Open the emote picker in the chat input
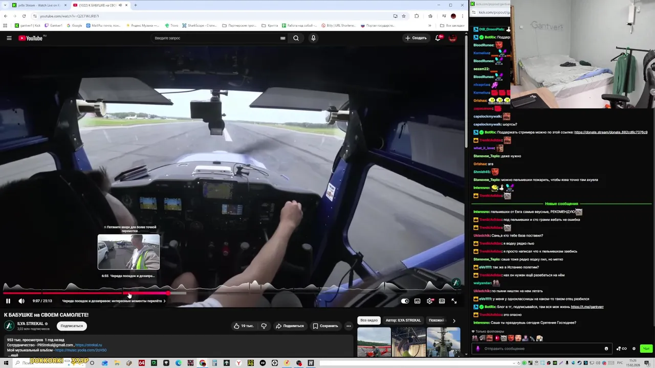Screen dimensions: 655x368 point(606,349)
